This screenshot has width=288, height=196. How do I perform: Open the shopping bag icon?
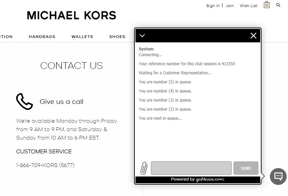point(267,5)
